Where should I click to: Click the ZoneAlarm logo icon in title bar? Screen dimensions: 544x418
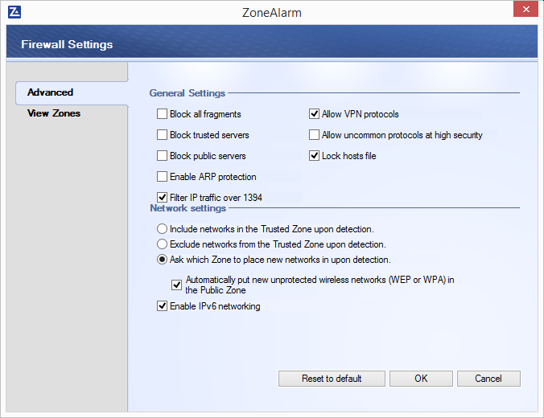(14, 12)
